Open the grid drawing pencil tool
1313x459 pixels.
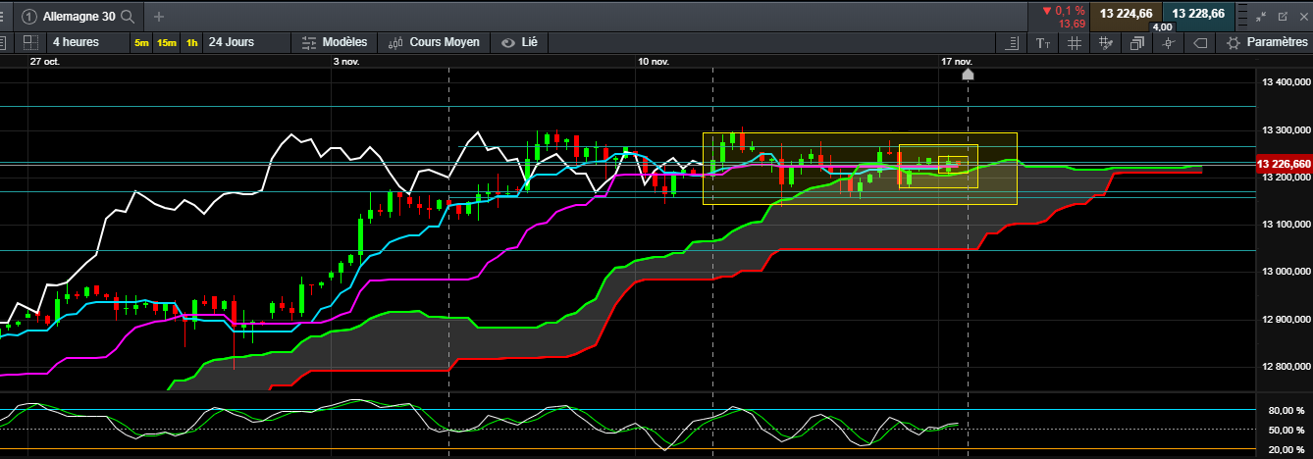(1106, 43)
